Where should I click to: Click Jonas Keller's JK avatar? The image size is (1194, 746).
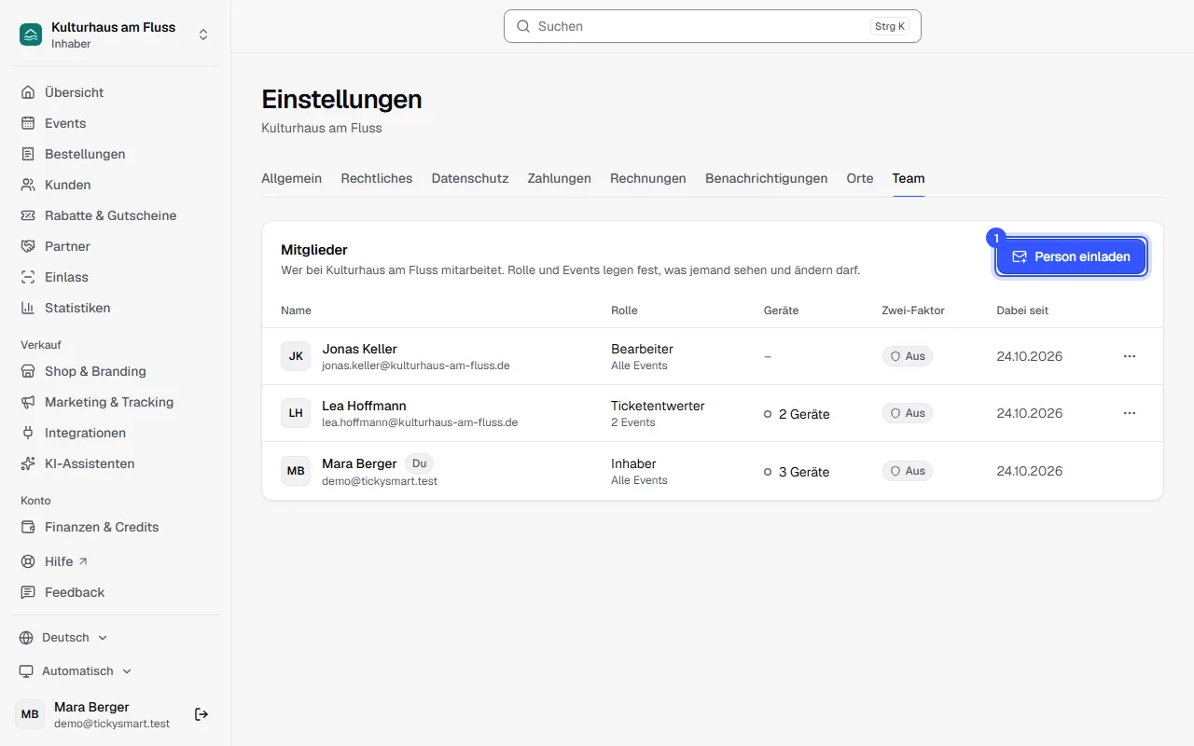(296, 356)
